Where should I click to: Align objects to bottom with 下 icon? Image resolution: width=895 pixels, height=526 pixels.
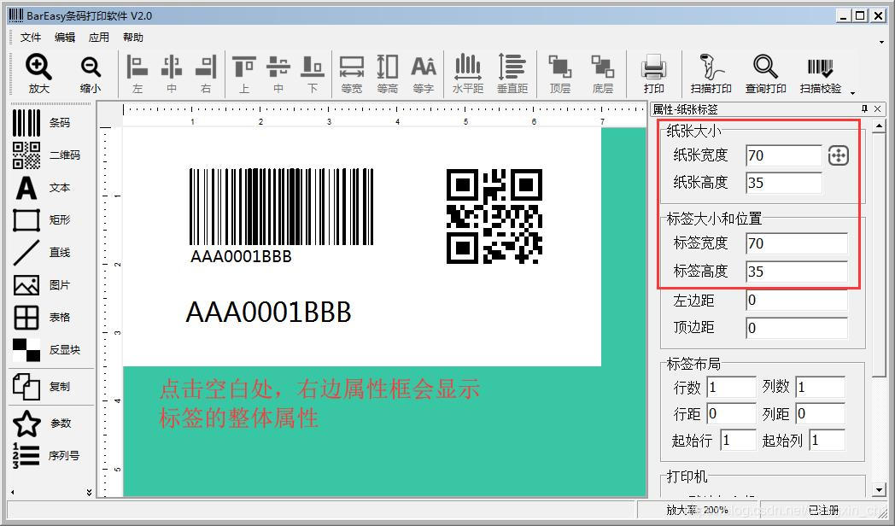pos(313,73)
